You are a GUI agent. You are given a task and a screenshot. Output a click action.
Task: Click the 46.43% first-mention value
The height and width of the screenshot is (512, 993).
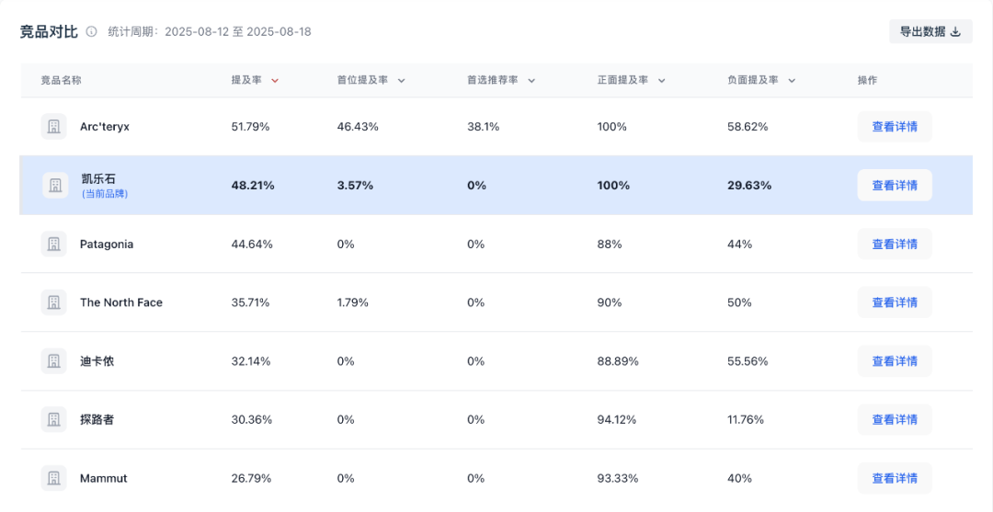coord(358,127)
